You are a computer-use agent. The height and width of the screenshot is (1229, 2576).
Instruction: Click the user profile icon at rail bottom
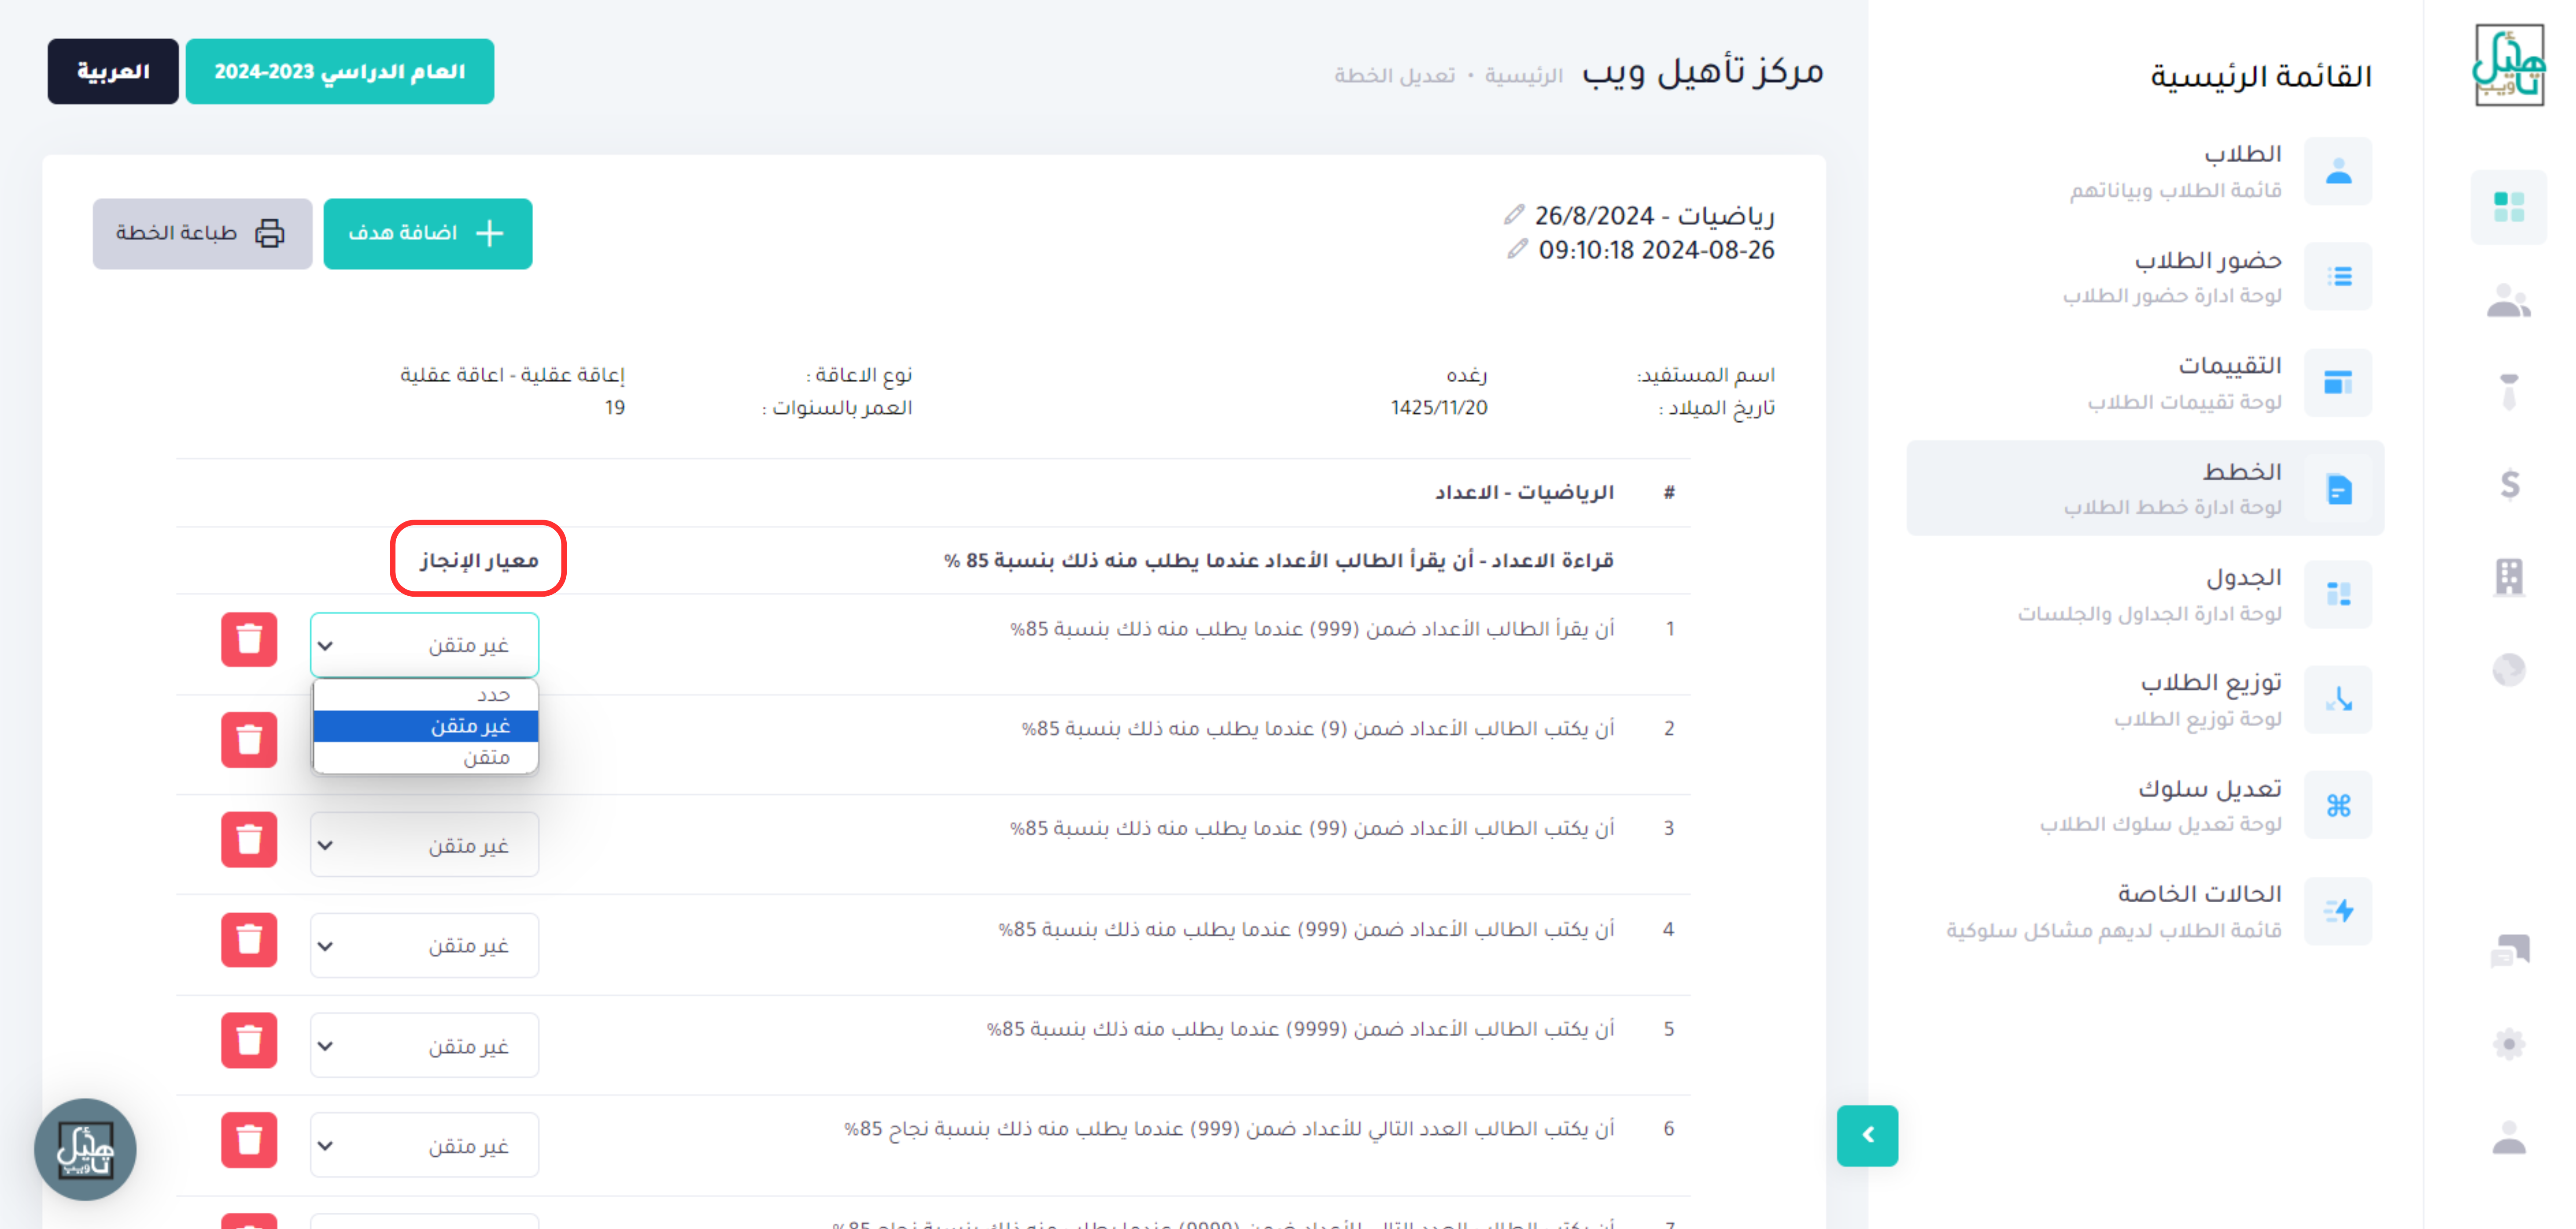[x=2508, y=1137]
